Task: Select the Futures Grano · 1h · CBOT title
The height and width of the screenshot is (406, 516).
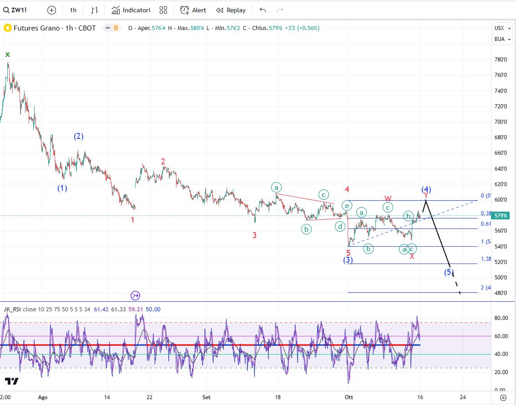Action: tap(55, 28)
